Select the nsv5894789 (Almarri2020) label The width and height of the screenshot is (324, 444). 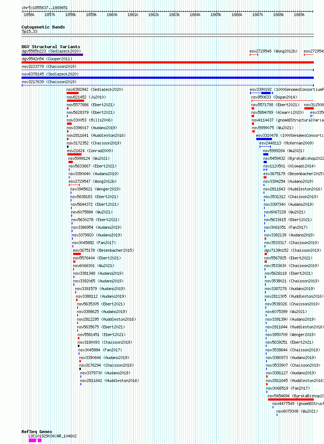tap(277, 112)
